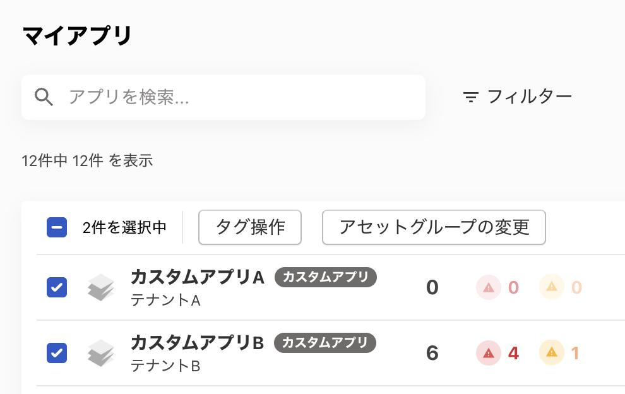Click the カスタムアプリB layered app icon
The width and height of the screenshot is (625, 394).
[x=100, y=353]
